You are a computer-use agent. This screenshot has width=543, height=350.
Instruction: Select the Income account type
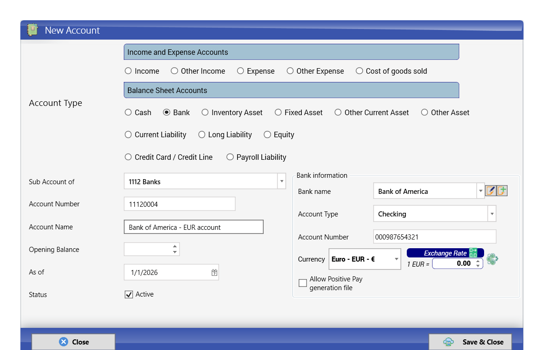(x=128, y=71)
